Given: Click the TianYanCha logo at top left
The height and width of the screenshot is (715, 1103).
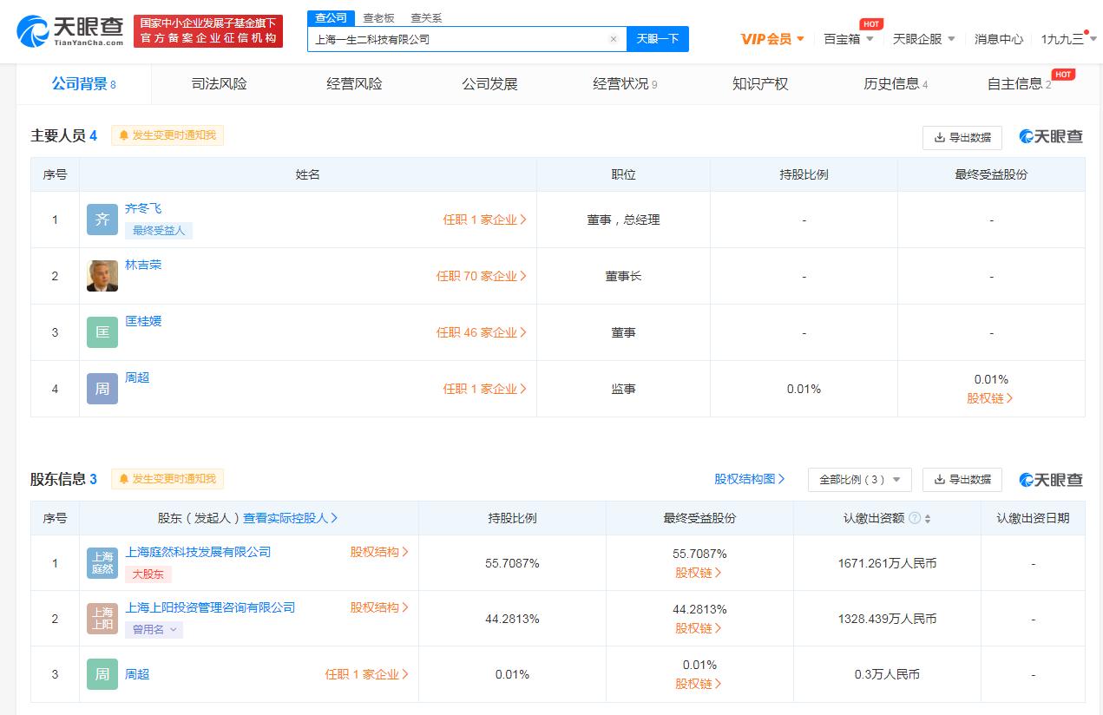Looking at the screenshot, I should [70, 31].
